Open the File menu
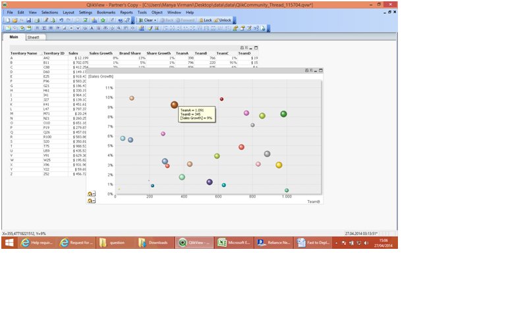This screenshot has width=506, height=316. click(x=10, y=13)
